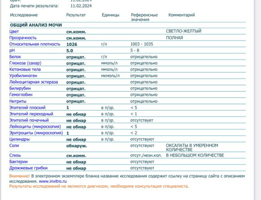This screenshot has width=261, height=200.
Task: Select the pH reference 5 - 8
Action: pyautogui.click(x=135, y=50)
